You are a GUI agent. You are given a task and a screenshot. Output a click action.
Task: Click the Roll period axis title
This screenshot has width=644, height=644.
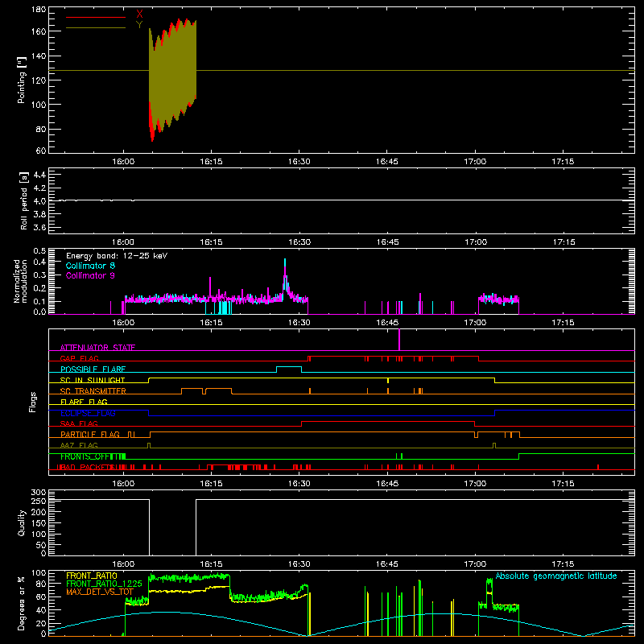[24, 201]
